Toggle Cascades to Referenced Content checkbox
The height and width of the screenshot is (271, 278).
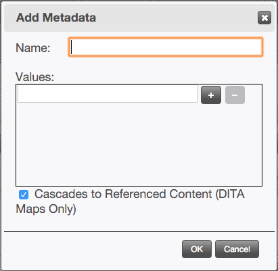pyautogui.click(x=24, y=195)
